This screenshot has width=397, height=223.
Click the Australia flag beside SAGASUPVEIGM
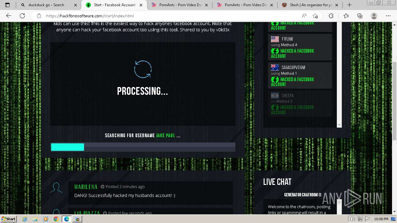(275, 67)
